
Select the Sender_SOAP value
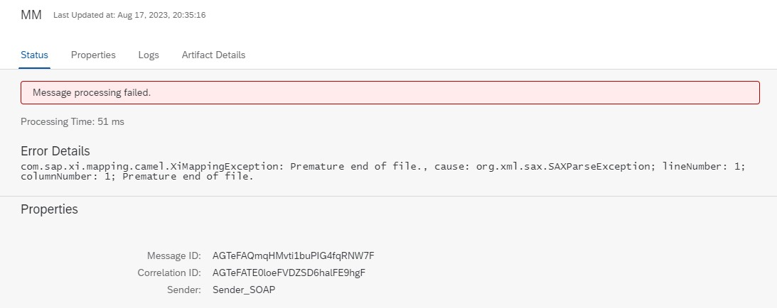point(244,290)
